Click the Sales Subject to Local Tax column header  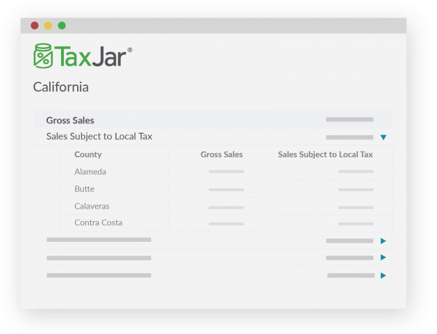325,155
